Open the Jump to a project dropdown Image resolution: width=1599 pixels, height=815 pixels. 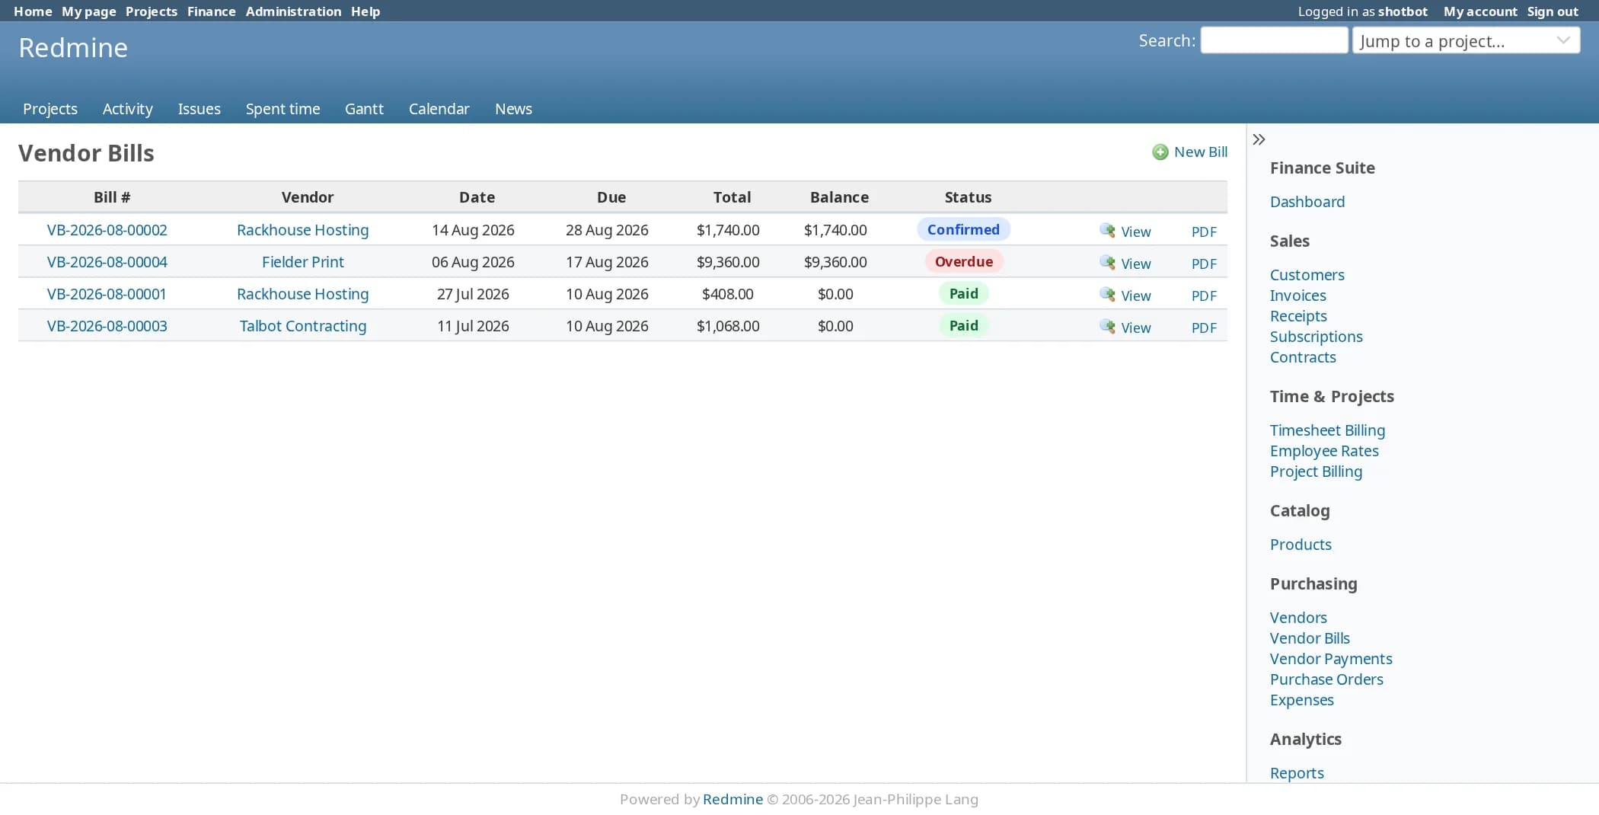click(x=1466, y=40)
